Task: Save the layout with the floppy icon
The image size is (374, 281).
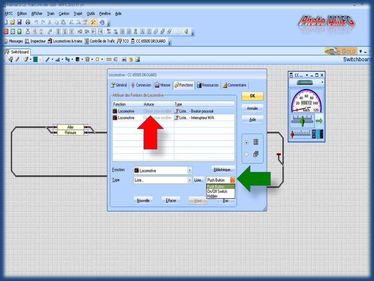Action: click(19, 22)
